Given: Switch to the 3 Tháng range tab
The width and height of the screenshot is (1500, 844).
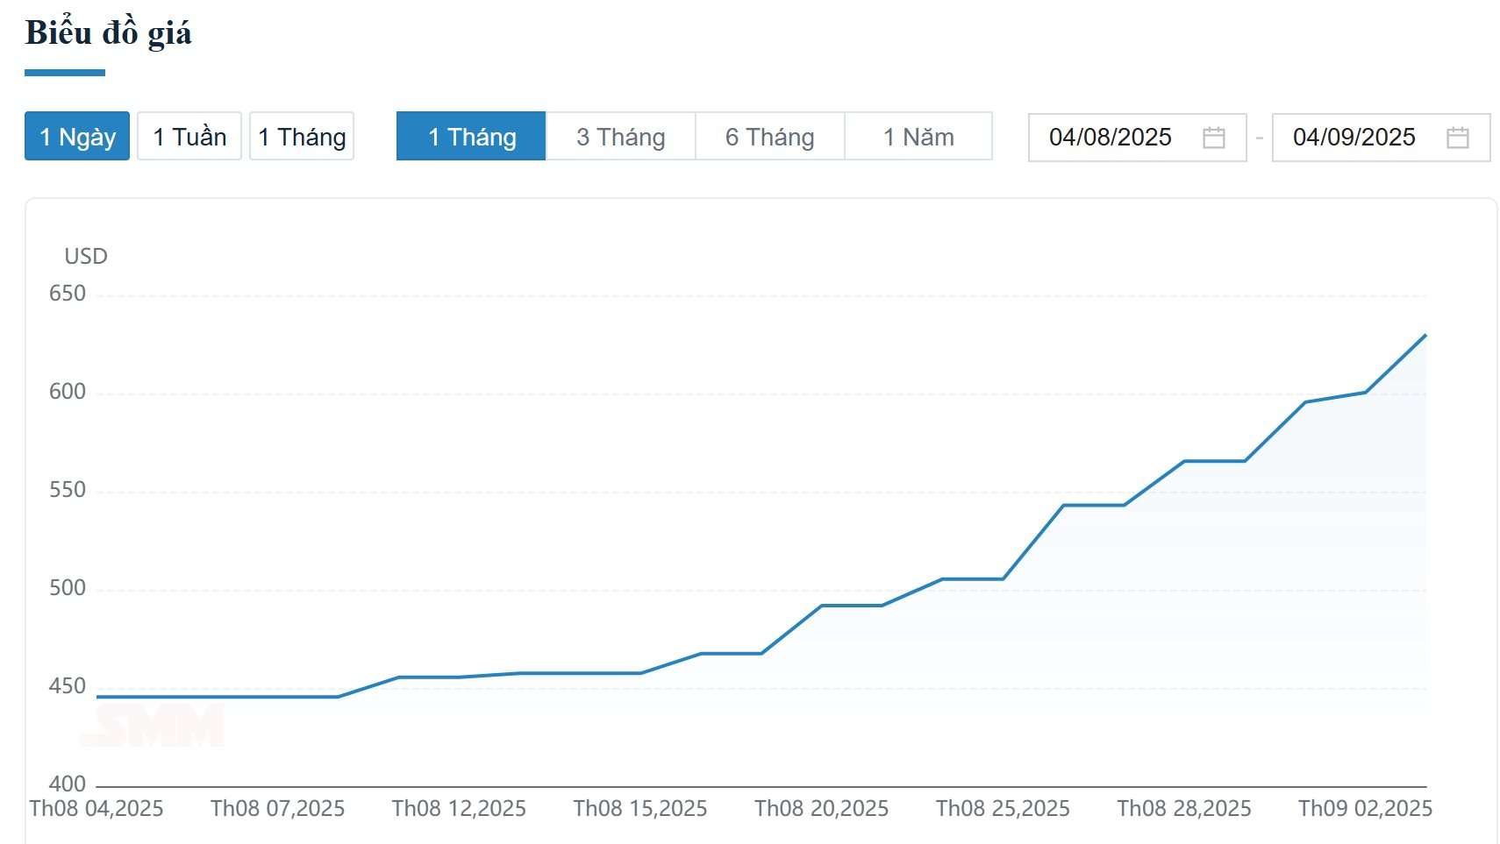Looking at the screenshot, I should click(620, 137).
